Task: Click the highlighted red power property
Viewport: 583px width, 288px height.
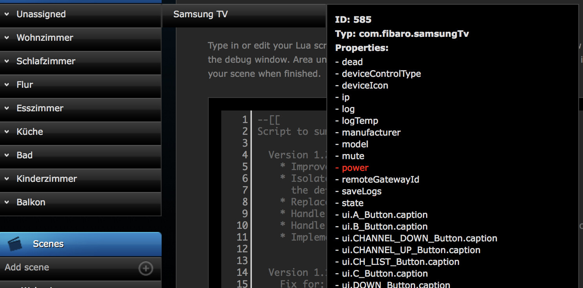Action: (x=355, y=168)
